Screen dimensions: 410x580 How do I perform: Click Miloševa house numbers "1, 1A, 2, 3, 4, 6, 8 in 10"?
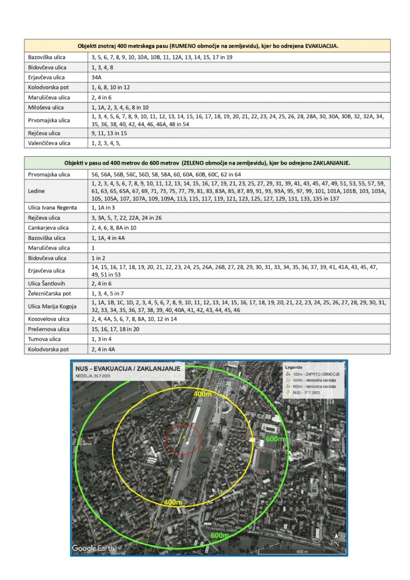click(120, 108)
